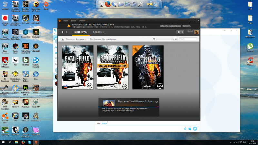Refresh the Origin game library

pos(62,39)
